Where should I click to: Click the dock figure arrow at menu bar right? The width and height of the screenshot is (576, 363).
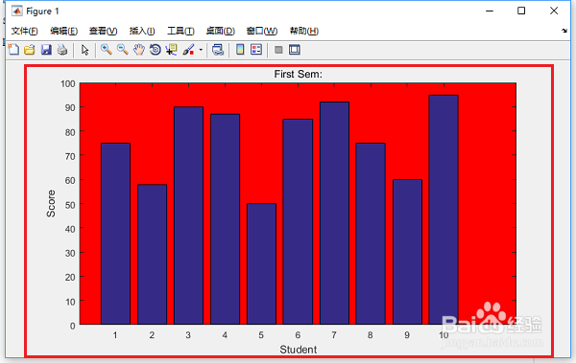pyautogui.click(x=564, y=31)
